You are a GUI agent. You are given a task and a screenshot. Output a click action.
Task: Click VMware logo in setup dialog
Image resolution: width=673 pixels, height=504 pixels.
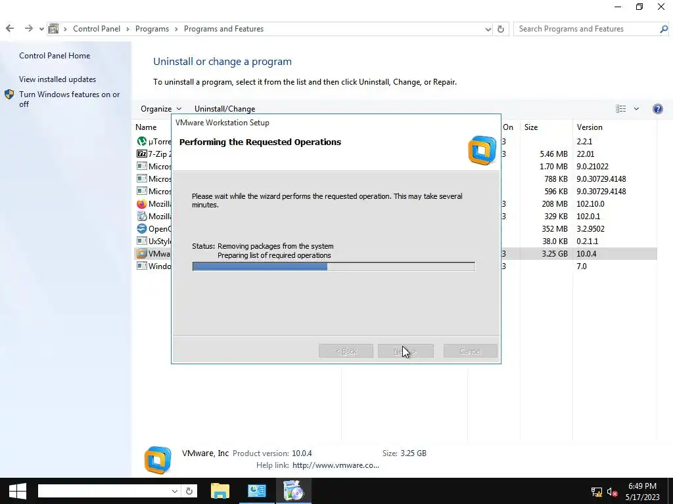coord(482,150)
